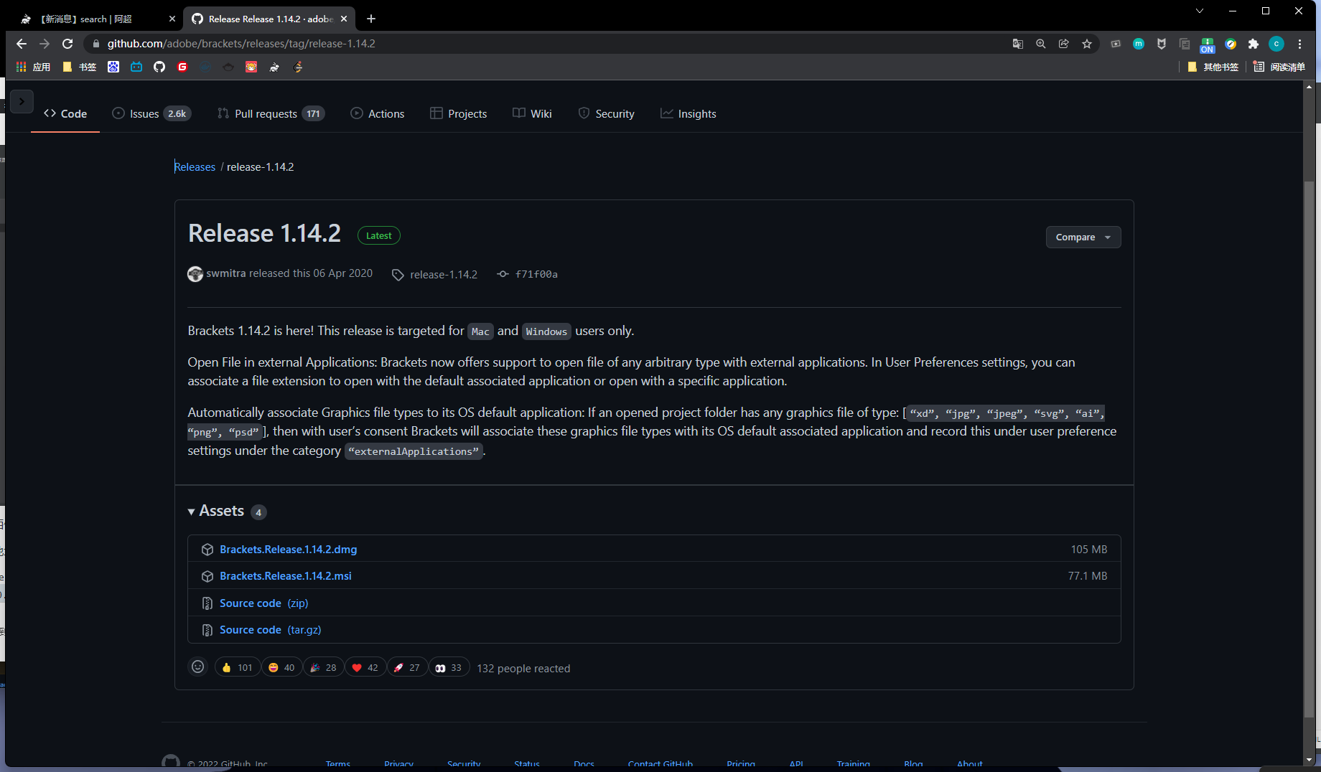Click the '77.1 MB' file size text

(1088, 575)
